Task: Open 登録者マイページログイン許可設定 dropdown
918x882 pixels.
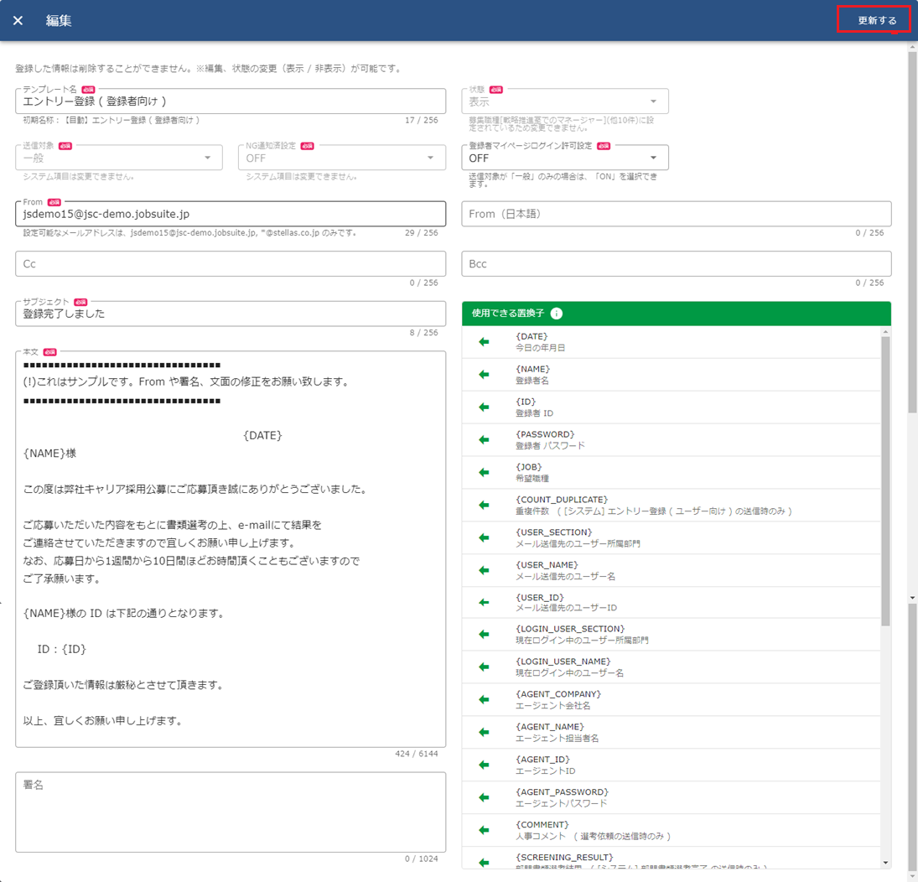Action: [x=564, y=158]
